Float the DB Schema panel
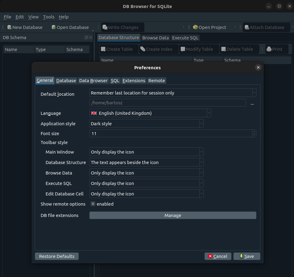Image resolution: width=294 pixels, height=277 pixels. tap(86, 38)
